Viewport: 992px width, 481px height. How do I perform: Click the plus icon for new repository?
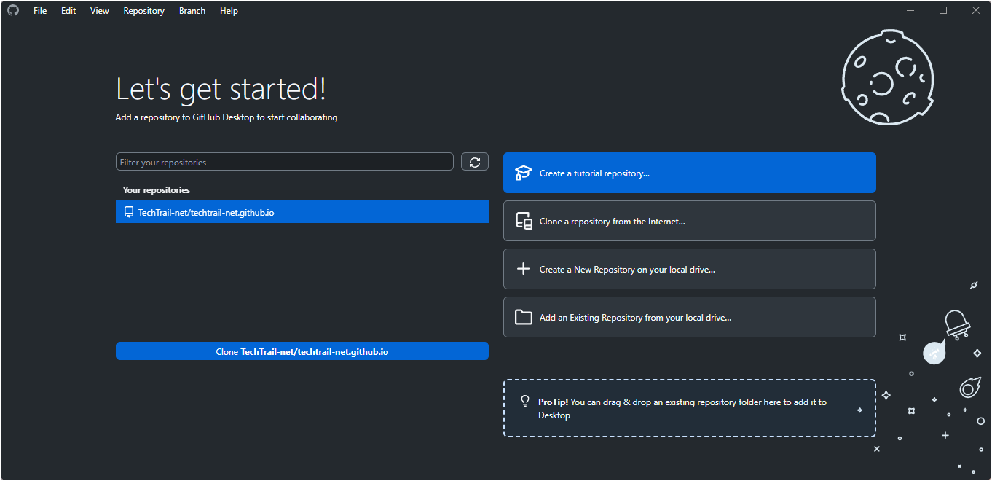[523, 269]
